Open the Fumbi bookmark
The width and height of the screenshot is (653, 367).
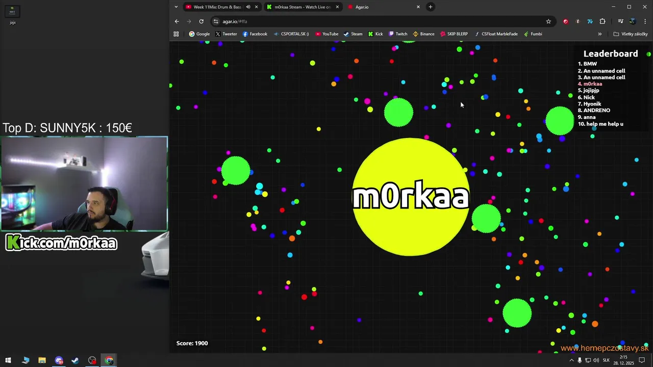pyautogui.click(x=533, y=34)
